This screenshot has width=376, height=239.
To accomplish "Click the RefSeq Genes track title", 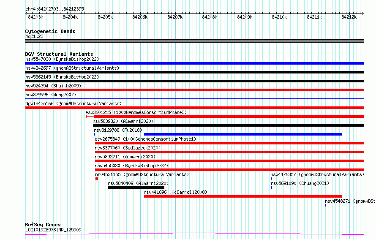I will tap(43, 225).
